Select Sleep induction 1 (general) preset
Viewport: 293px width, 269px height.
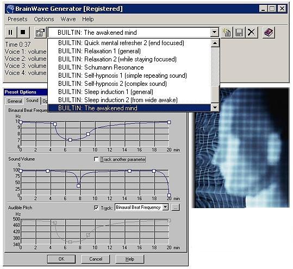(129, 92)
